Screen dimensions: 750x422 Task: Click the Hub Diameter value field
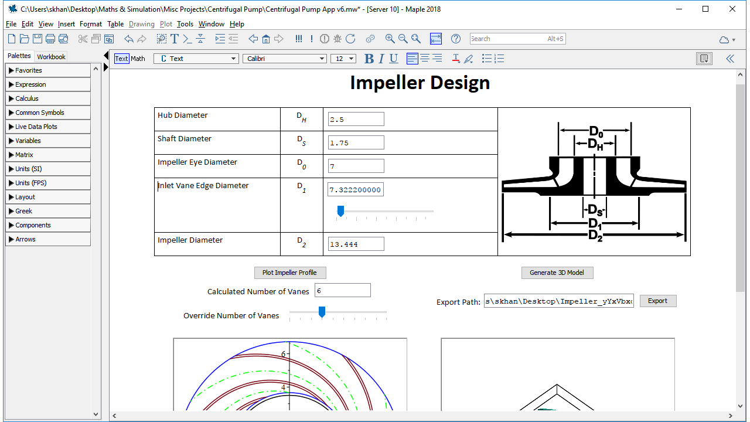(x=356, y=119)
